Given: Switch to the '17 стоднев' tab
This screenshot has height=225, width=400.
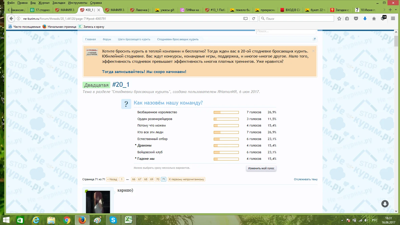Looking at the screenshot, I should pyautogui.click(x=40, y=10).
